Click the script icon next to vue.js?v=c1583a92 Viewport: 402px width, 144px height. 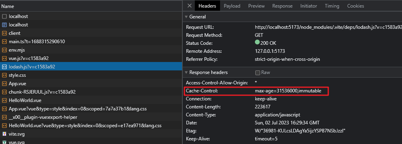[x=4, y=58]
